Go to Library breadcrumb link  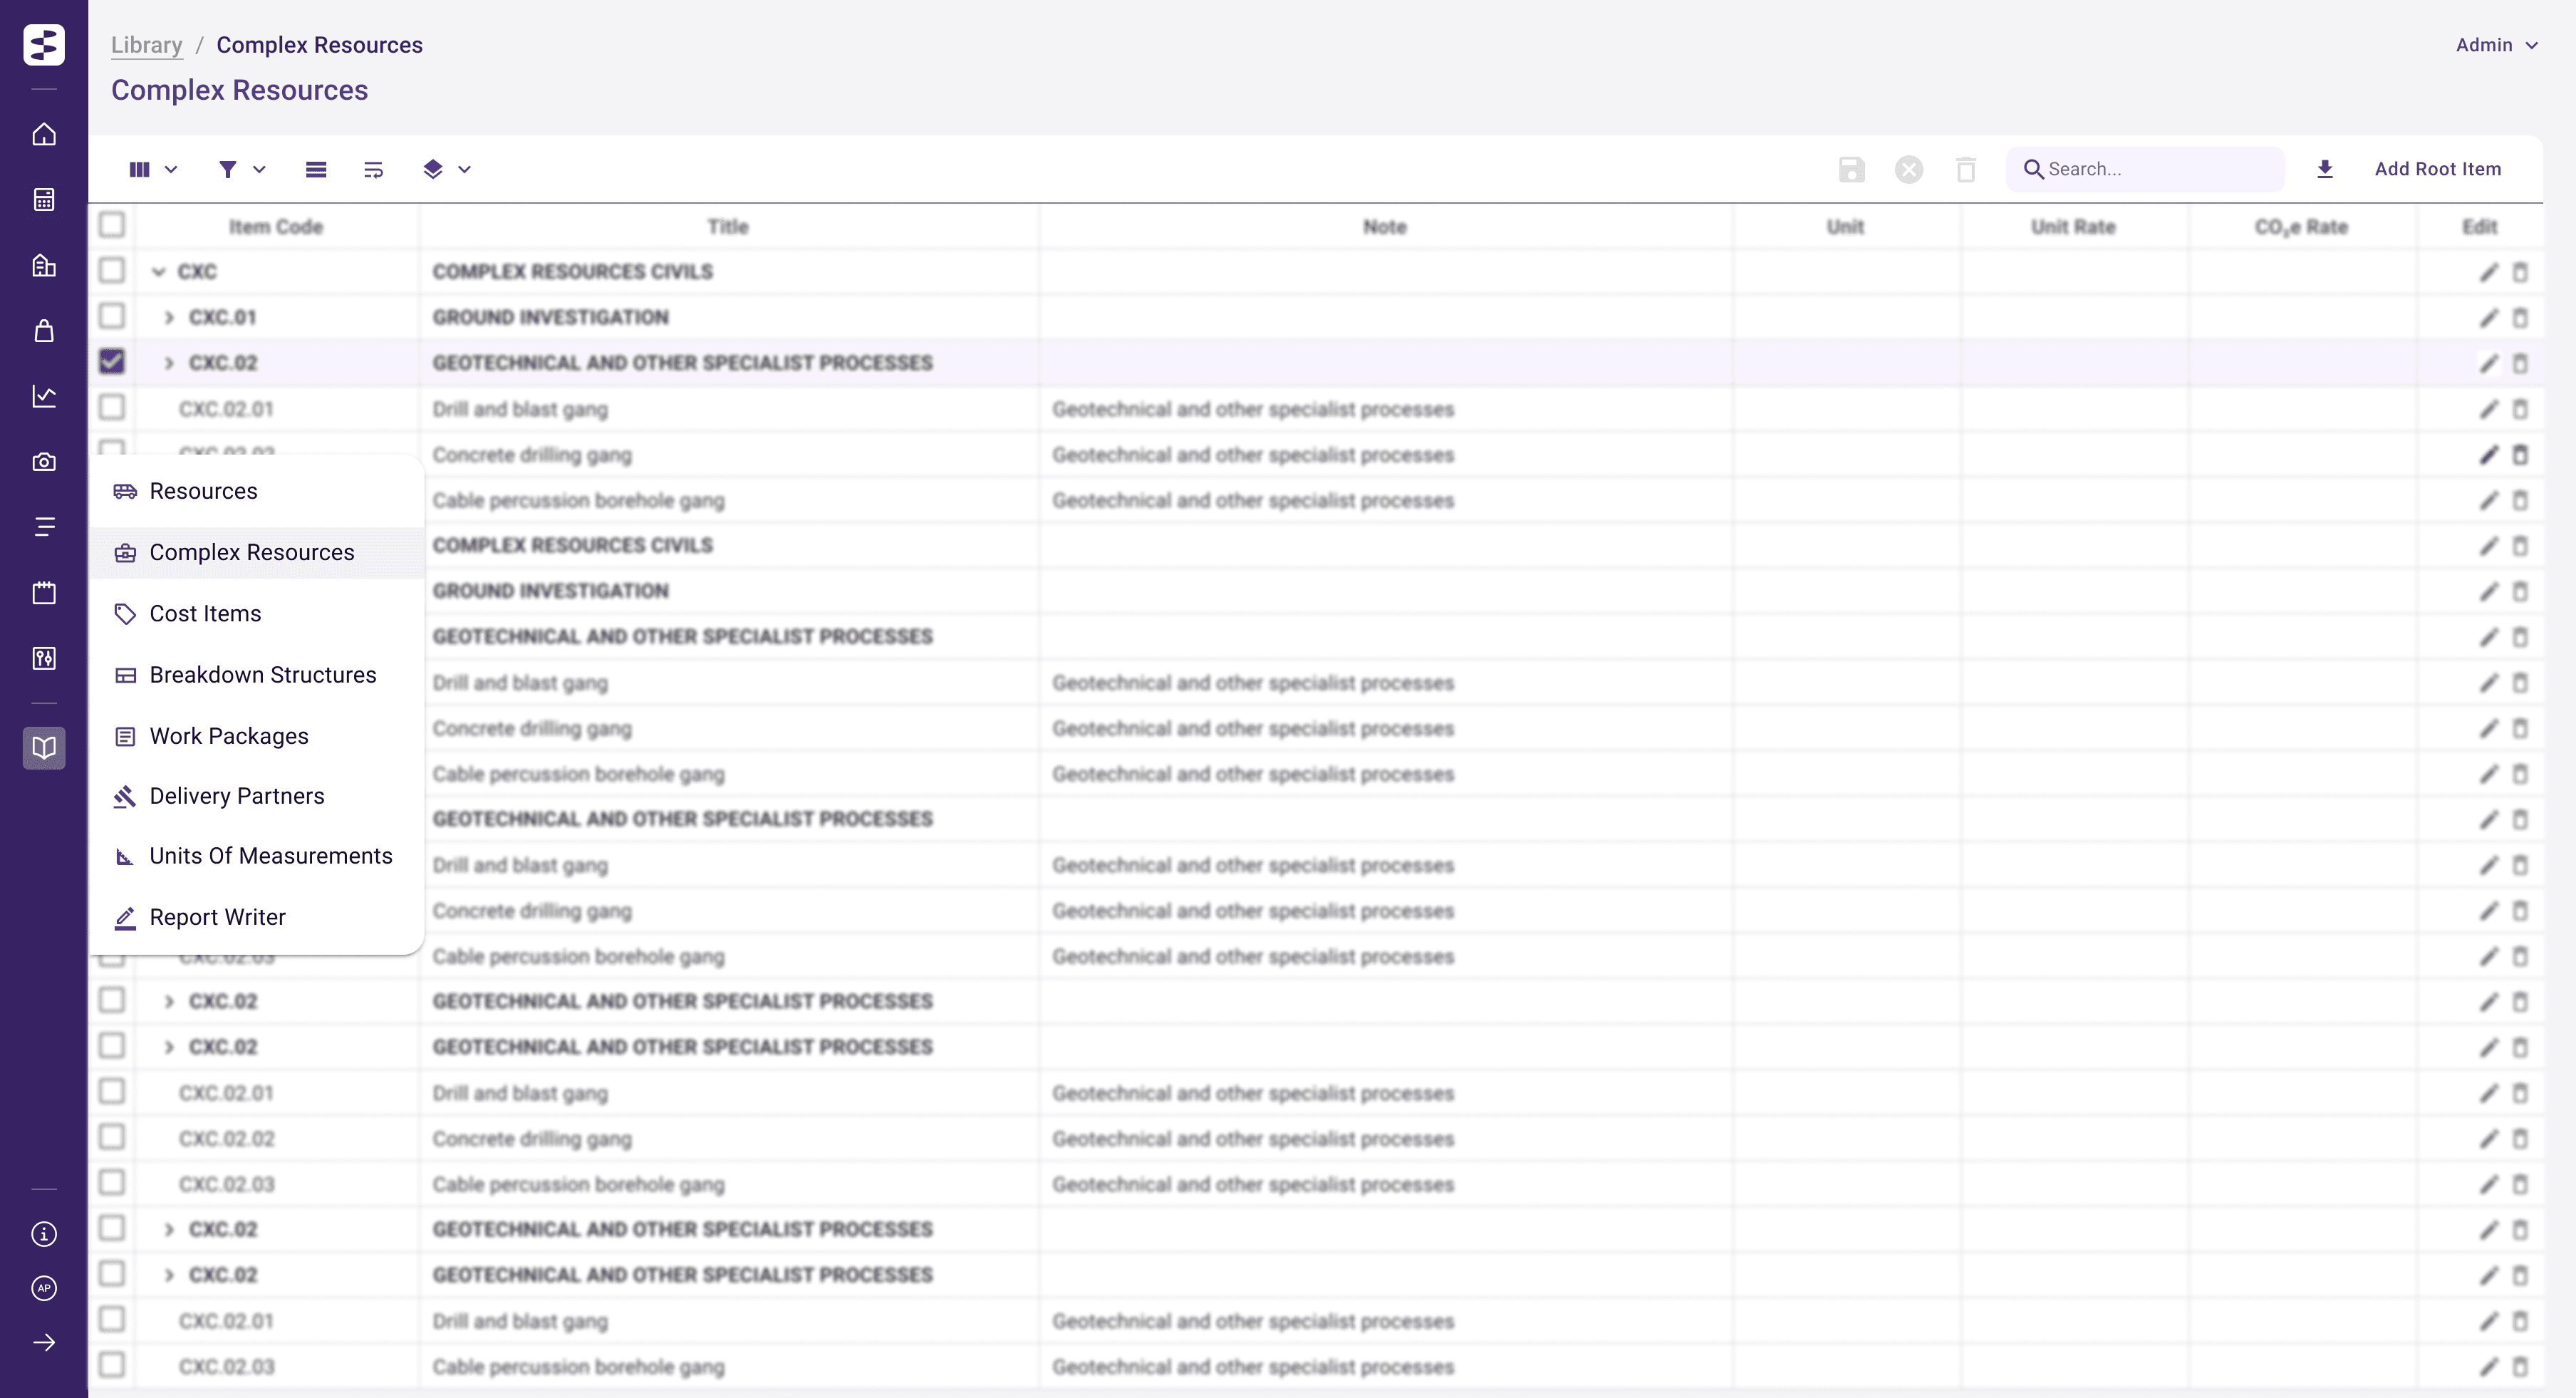146,45
